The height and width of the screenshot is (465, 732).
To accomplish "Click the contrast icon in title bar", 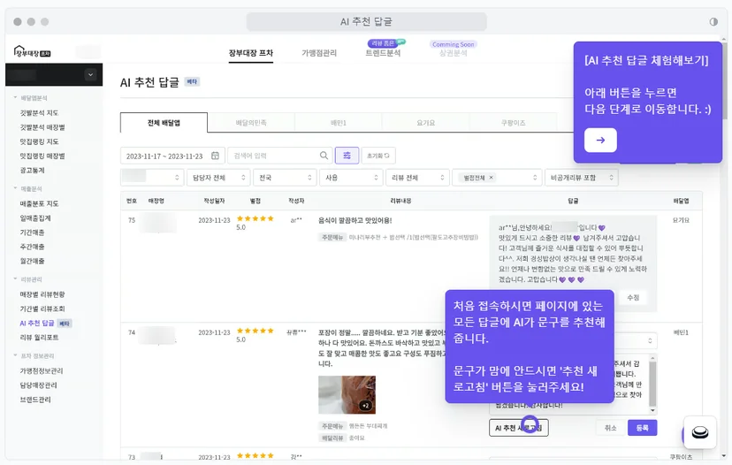I will coord(713,21).
